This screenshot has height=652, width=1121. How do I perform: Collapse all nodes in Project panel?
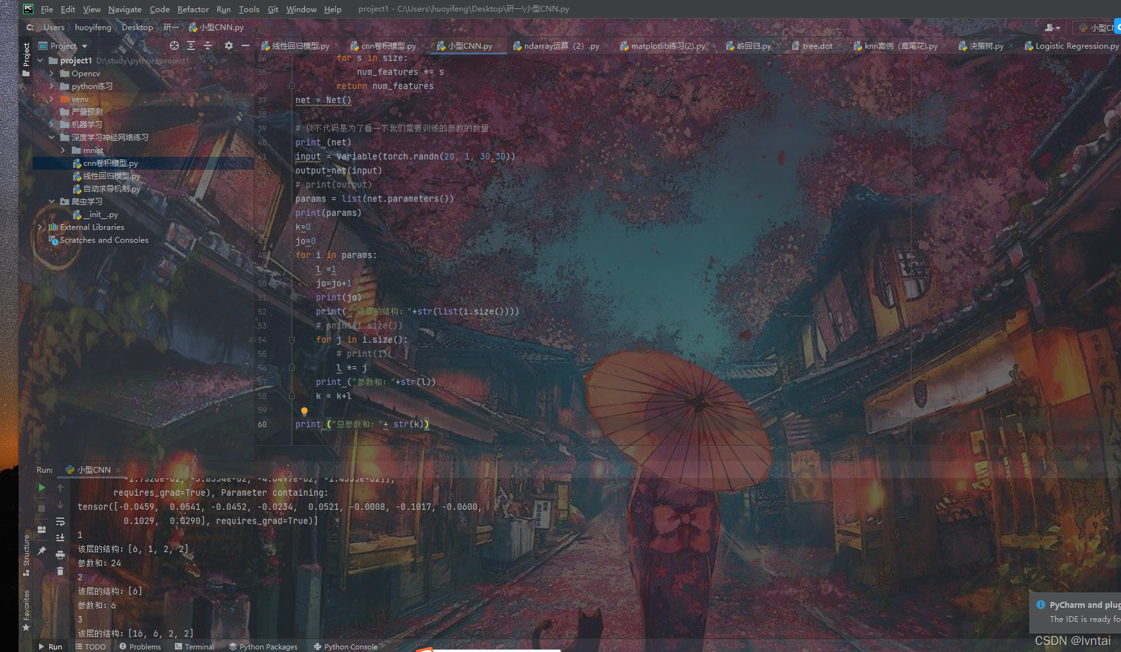coord(208,45)
